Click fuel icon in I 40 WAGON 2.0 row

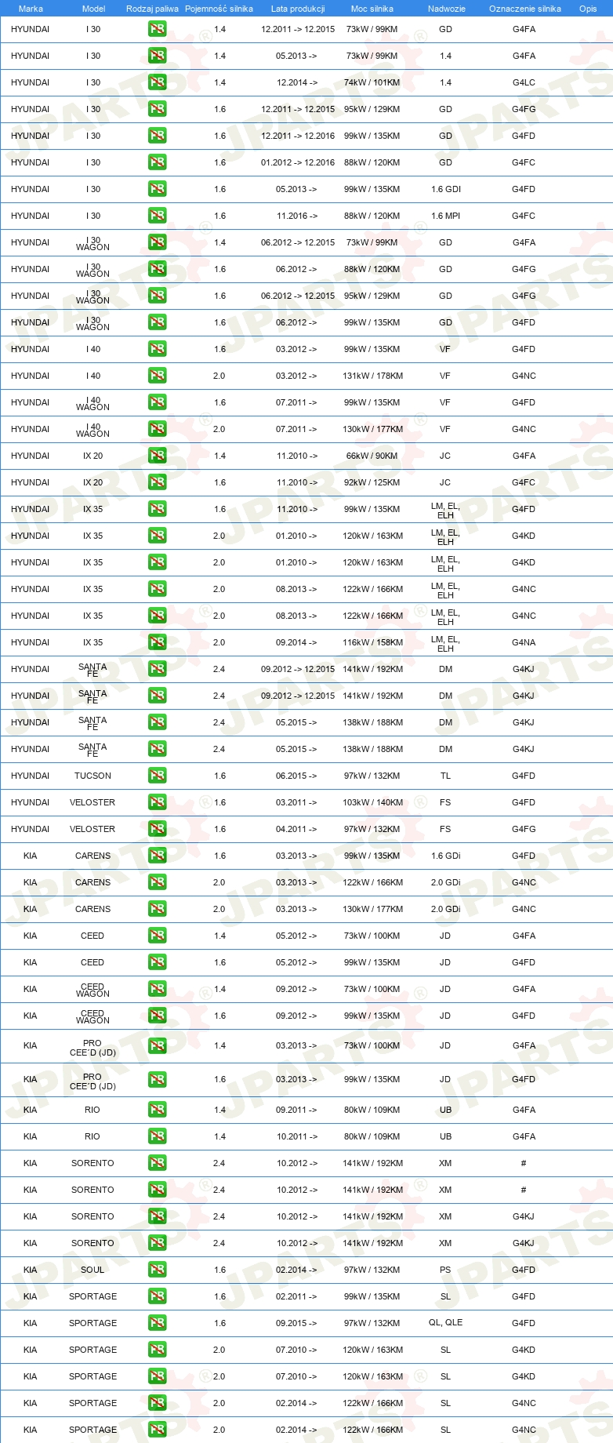tap(157, 429)
